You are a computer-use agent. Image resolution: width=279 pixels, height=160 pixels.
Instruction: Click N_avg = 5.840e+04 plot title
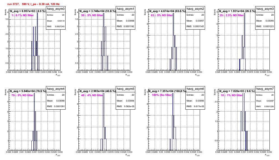click(28, 91)
